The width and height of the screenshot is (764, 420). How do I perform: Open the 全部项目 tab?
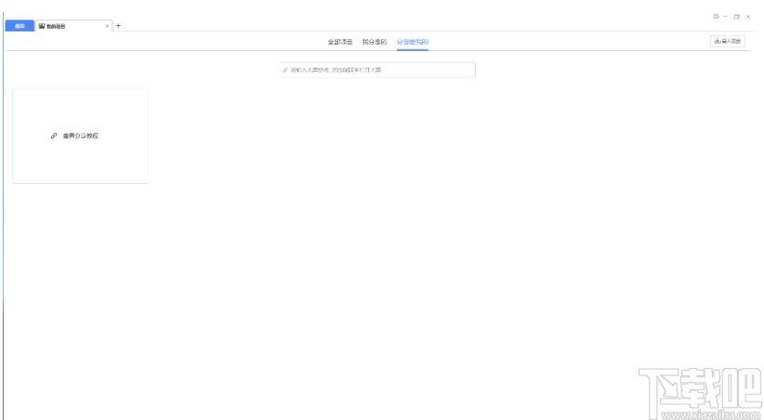point(340,42)
